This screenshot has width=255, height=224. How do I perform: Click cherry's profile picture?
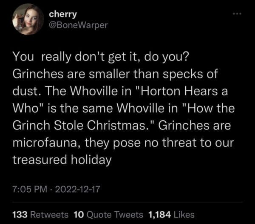point(28,19)
